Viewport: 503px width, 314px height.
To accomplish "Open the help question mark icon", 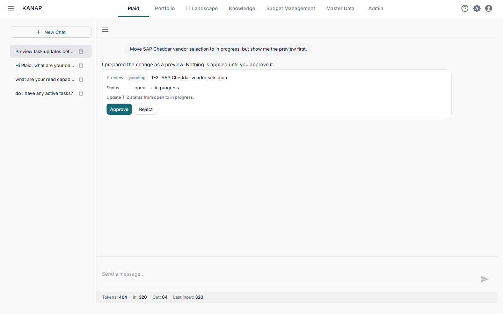I will [x=465, y=8].
